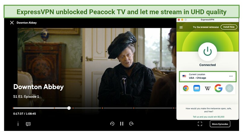Toggle the VPN power connection button
243x136 pixels.
coord(207,52)
